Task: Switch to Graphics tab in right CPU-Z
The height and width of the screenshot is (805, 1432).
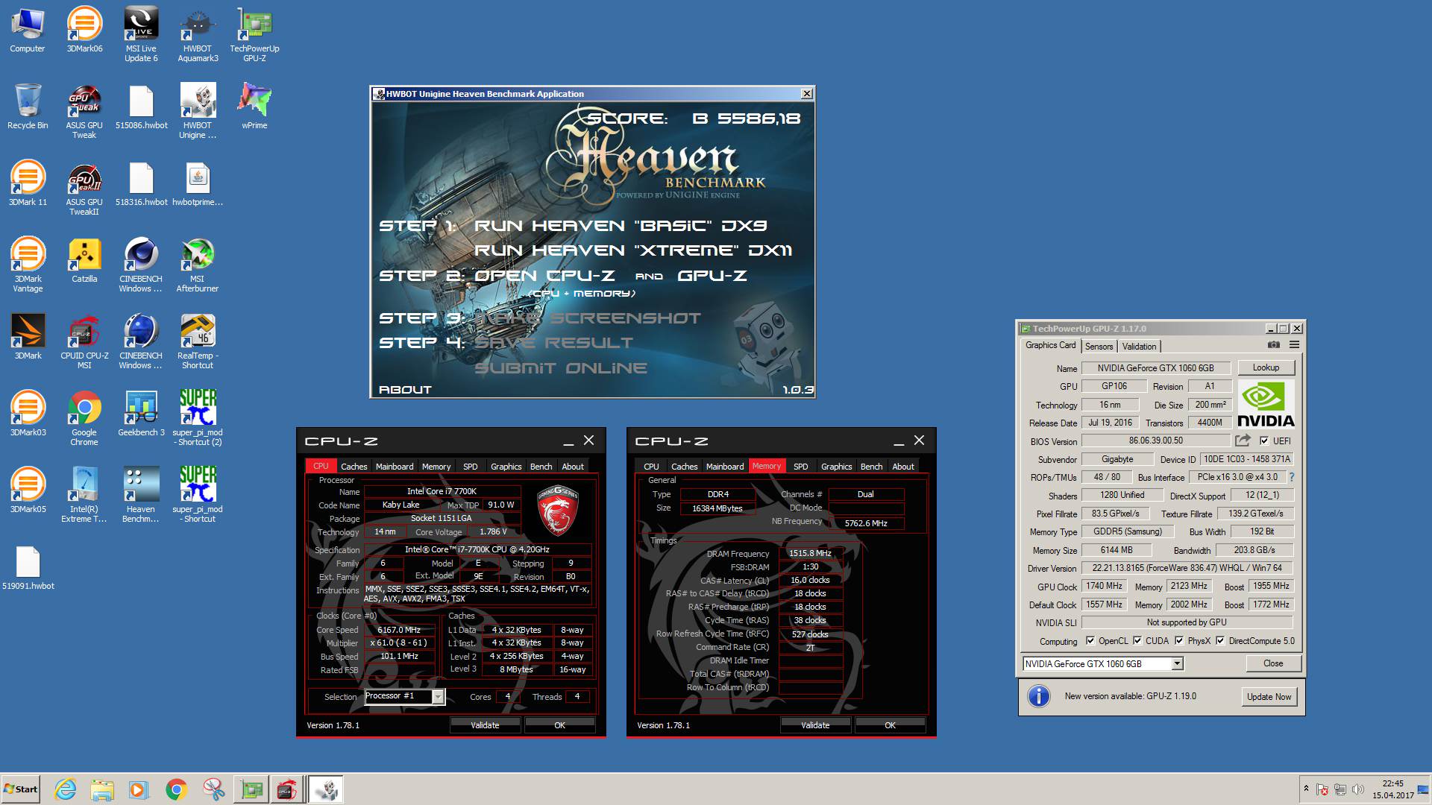Action: point(836,467)
